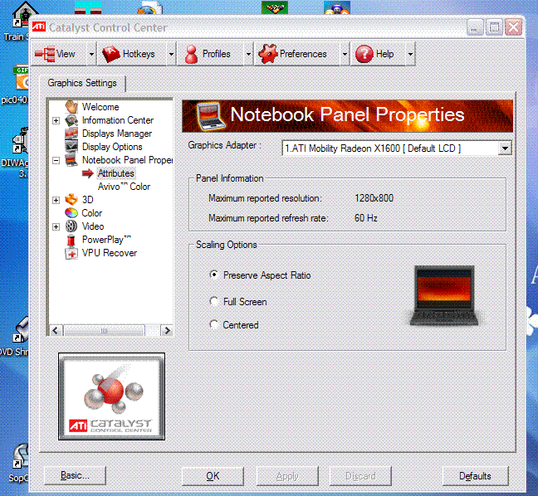Viewport: 538px width, 496px height.
Task: Click the PowerPlay battery icon
Action: click(71, 240)
